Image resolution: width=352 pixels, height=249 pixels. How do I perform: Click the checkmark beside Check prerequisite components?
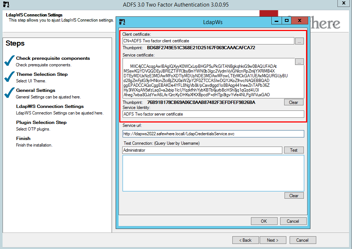(x=9, y=61)
